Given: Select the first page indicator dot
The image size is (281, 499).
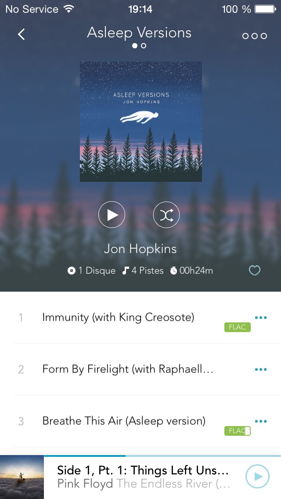Looking at the screenshot, I should [135, 46].
